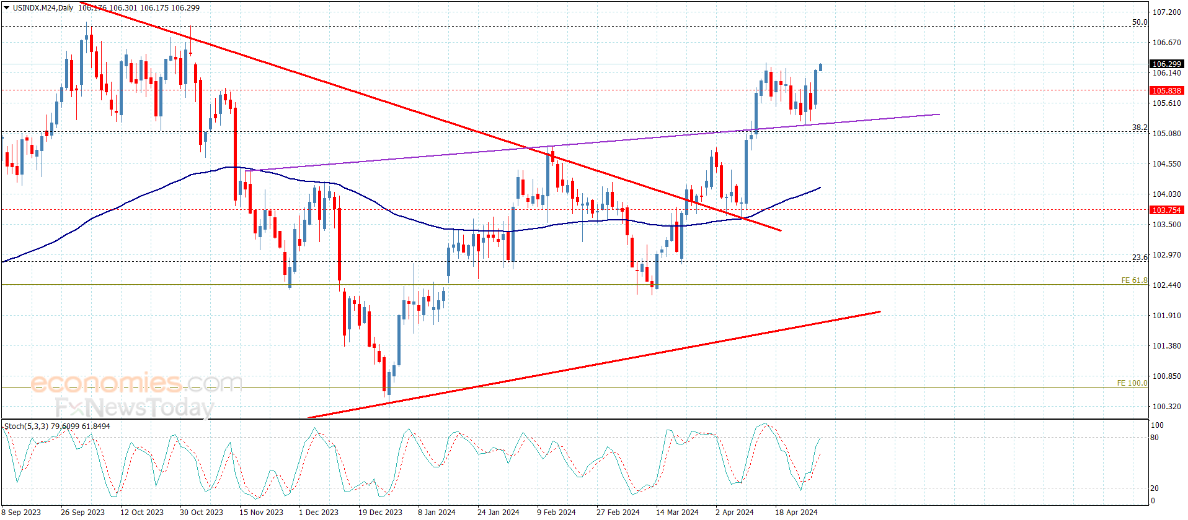Click the 103.500 price axis label

(1166, 224)
